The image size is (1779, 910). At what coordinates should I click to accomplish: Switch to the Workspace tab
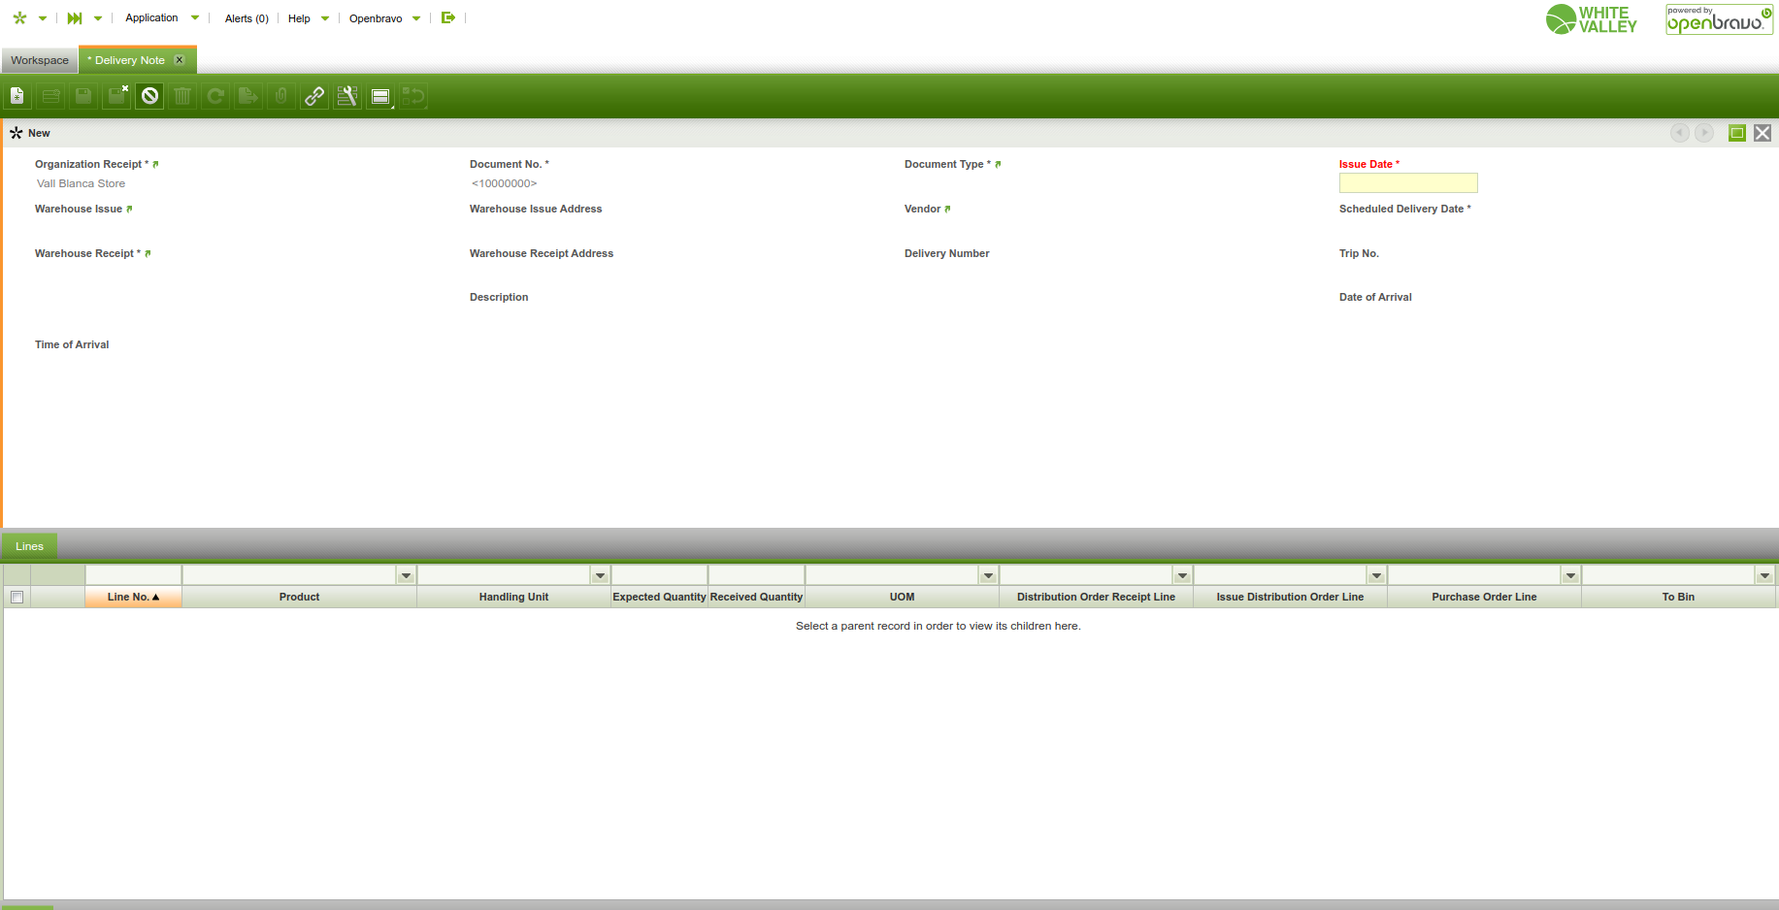[x=40, y=60]
